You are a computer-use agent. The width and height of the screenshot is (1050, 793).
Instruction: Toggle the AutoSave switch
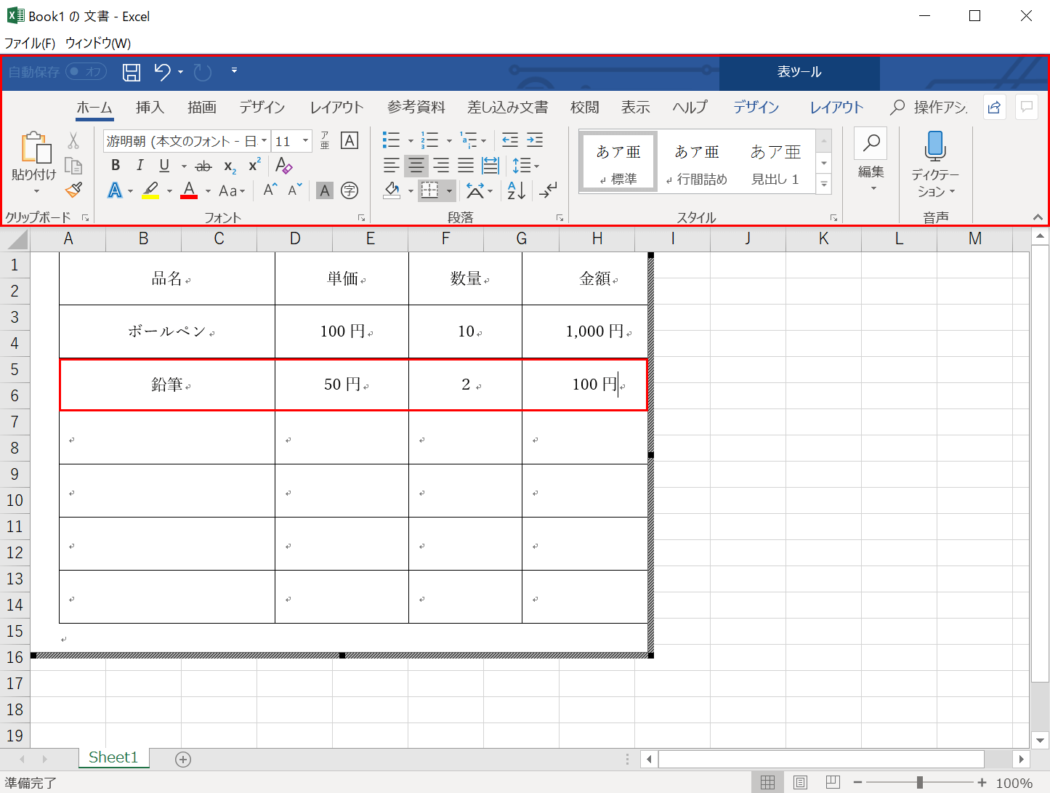86,72
